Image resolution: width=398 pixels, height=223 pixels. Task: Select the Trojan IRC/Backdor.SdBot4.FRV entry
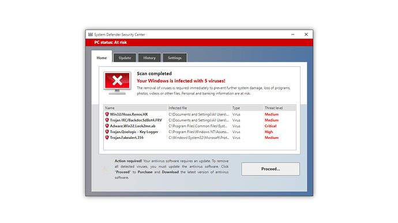click(136, 120)
